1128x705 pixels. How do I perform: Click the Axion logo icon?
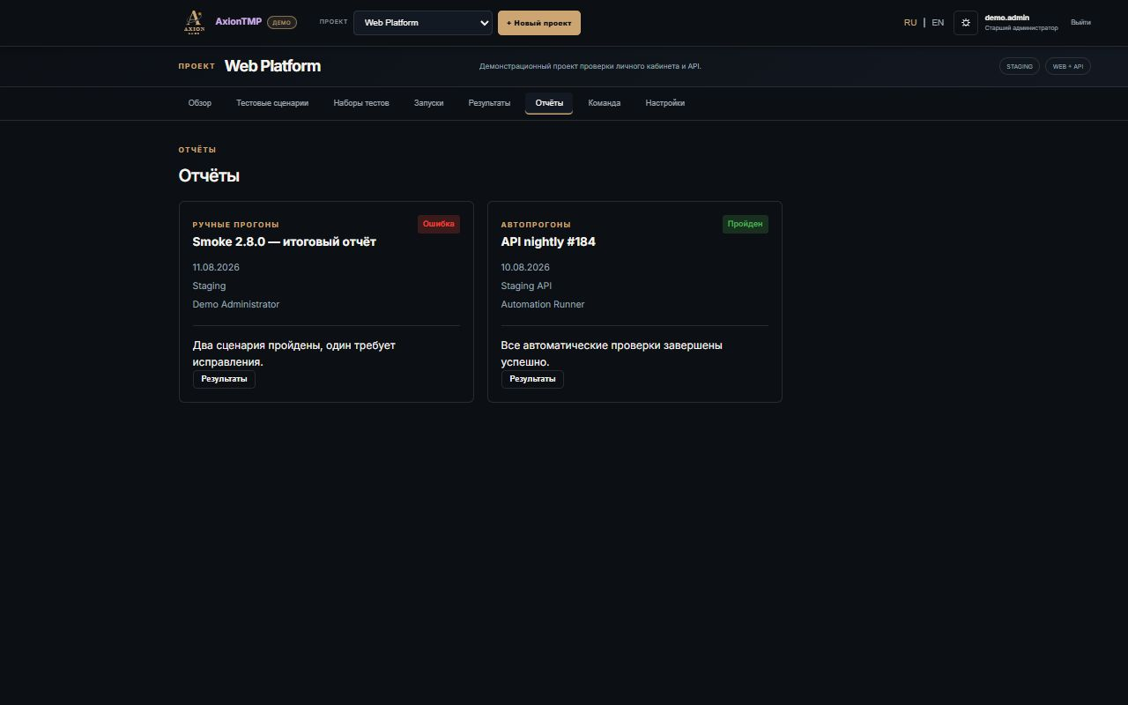pyautogui.click(x=194, y=23)
